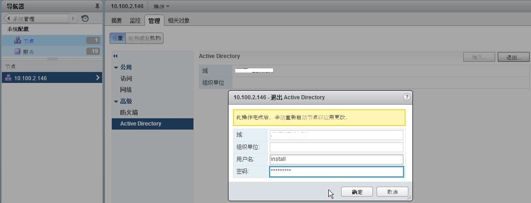The width and height of the screenshot is (531, 203).
Task: Select the 证书颁发机构 sub-tab
Action: [144, 38]
